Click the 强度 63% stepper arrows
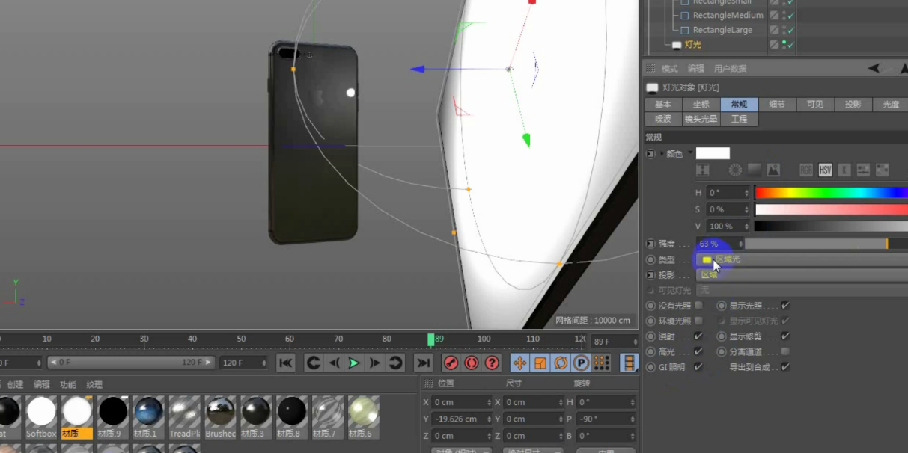Viewport: 908px width, 453px height. [740, 244]
